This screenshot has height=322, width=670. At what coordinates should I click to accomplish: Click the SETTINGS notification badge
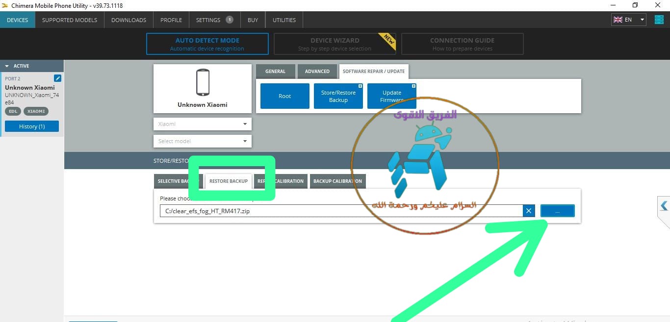(x=230, y=20)
